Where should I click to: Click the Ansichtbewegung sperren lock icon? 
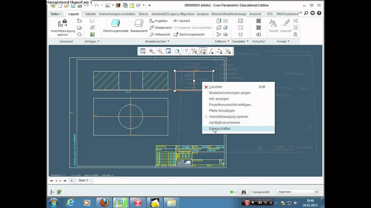[x=63, y=23]
